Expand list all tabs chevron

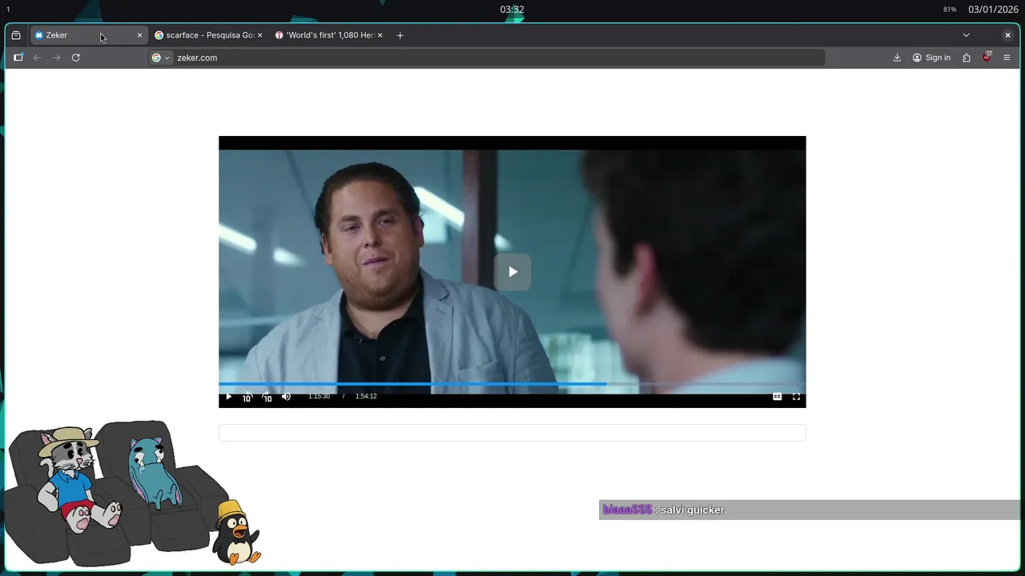tap(966, 35)
